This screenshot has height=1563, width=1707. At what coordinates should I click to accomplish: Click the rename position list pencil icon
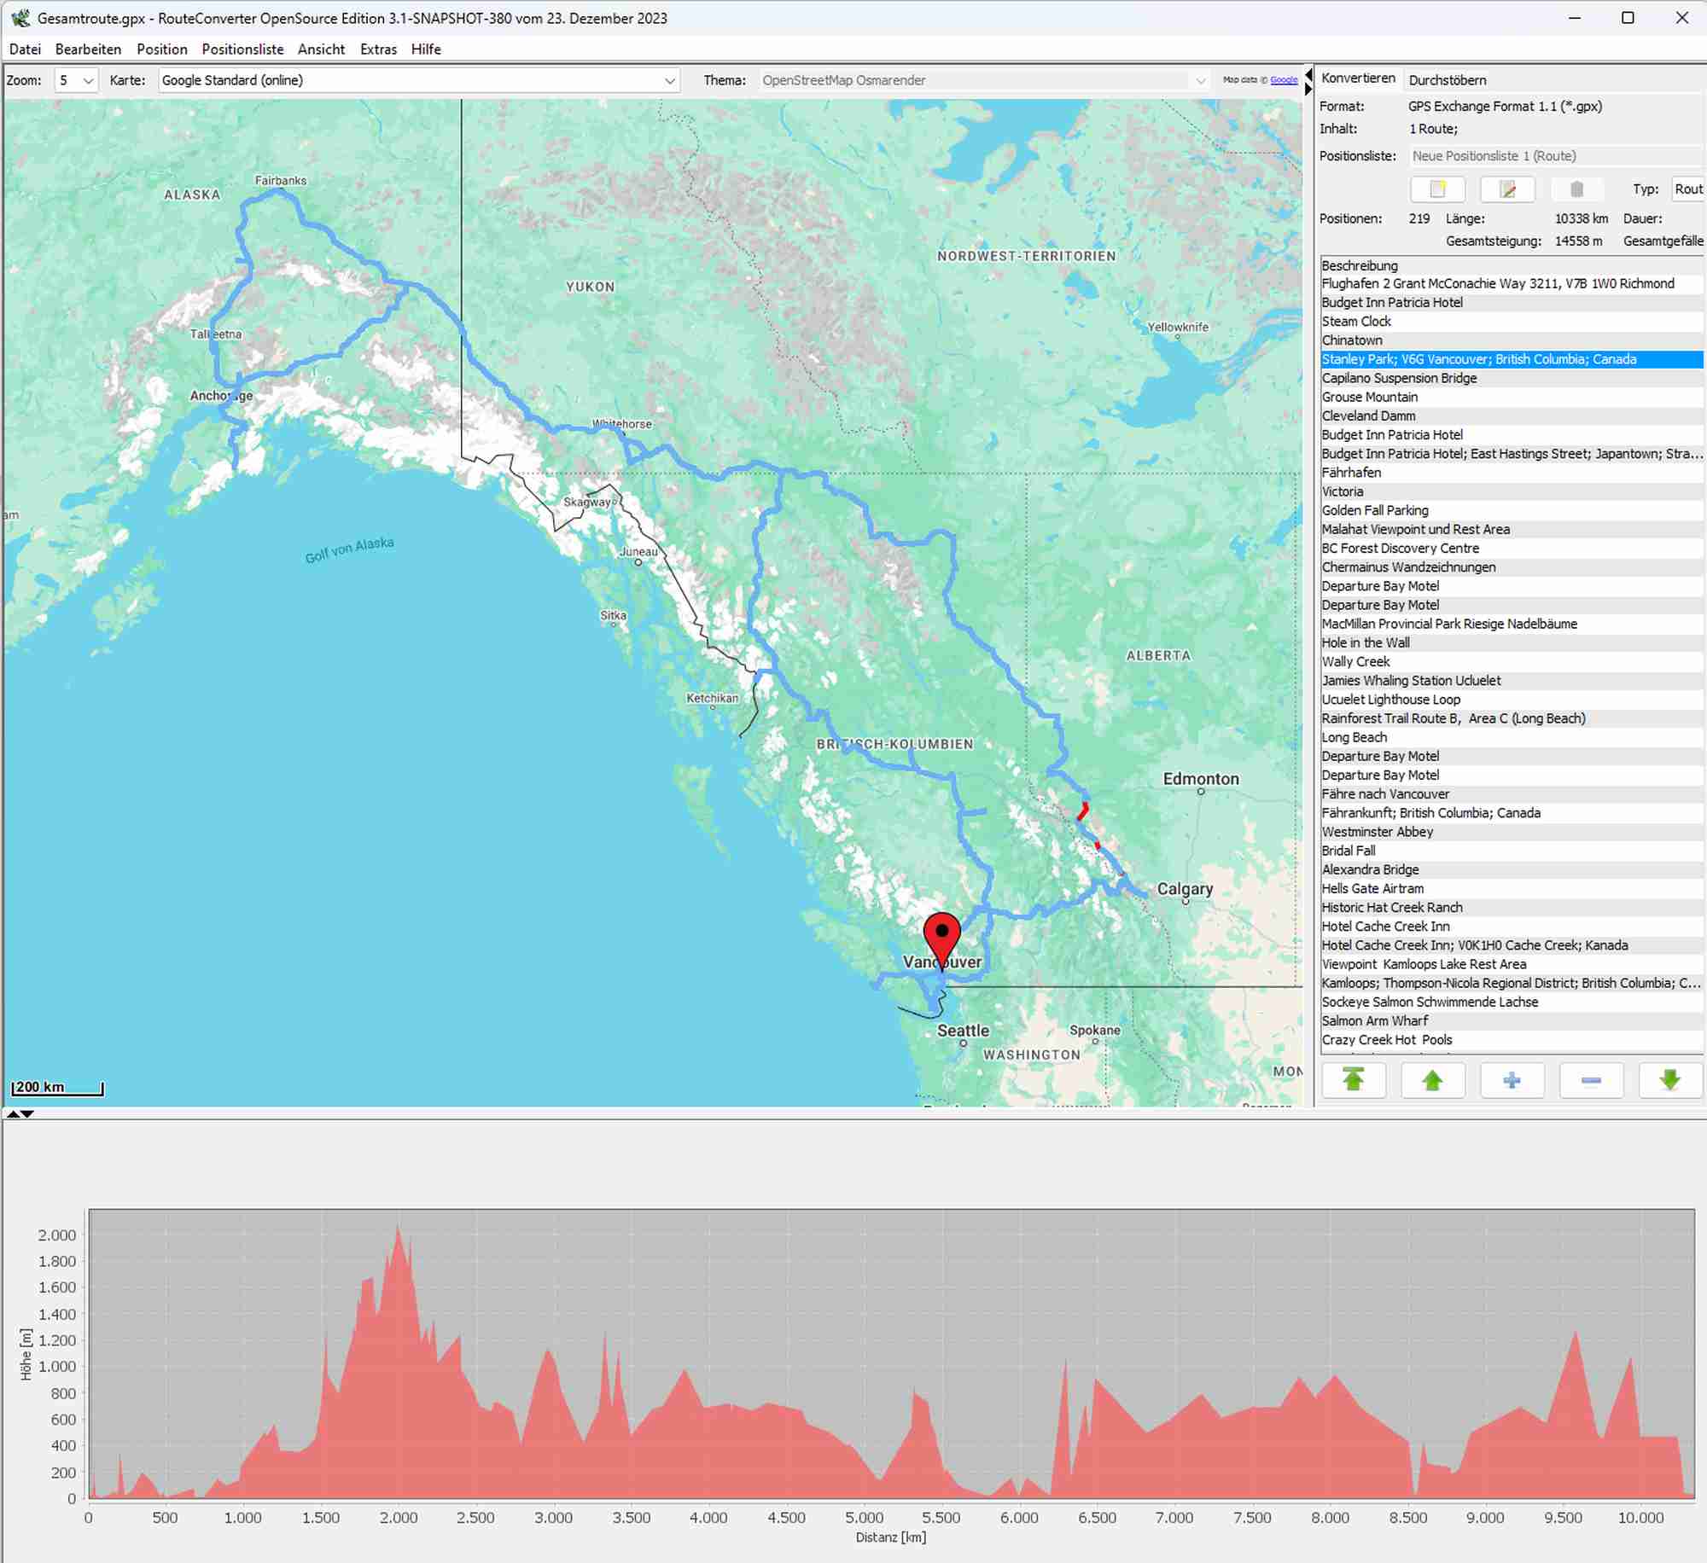pyautogui.click(x=1506, y=189)
